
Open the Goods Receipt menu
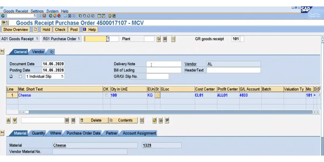(16, 11)
